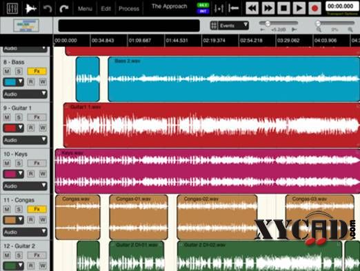The width and height of the screenshot is (360, 271).
Task: Select the Congas-01.wav region
Action: [x=139, y=217]
